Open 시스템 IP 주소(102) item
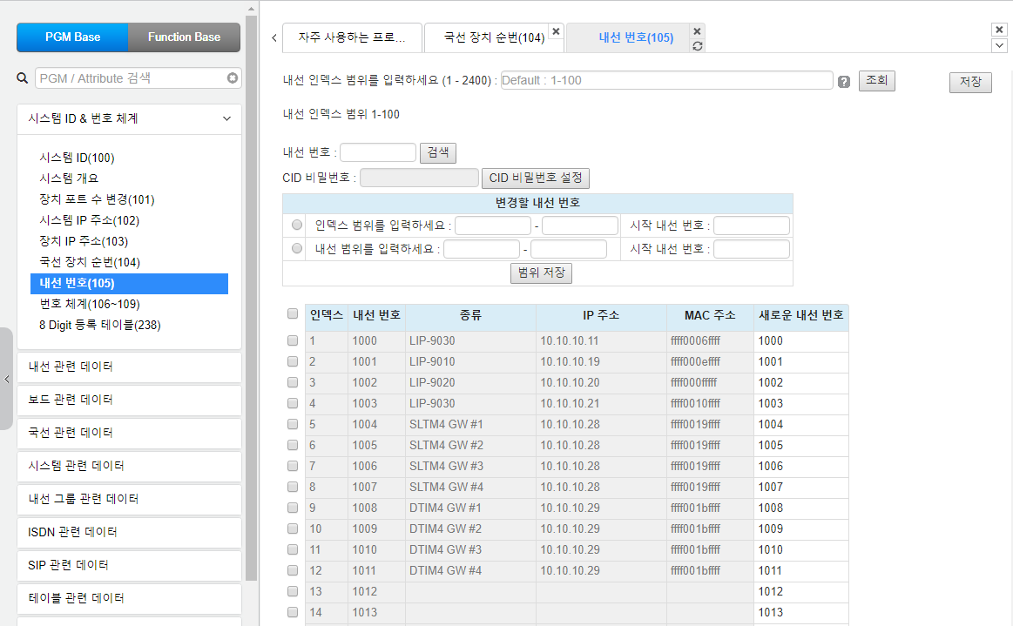This screenshot has height=626, width=1013. (89, 220)
